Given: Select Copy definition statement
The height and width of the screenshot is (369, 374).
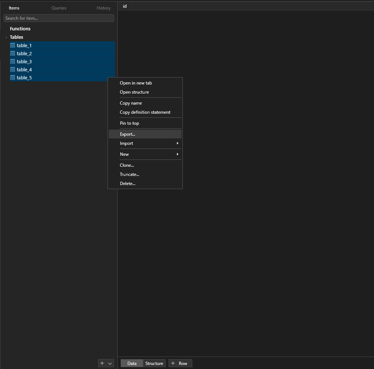Looking at the screenshot, I should tap(145, 112).
